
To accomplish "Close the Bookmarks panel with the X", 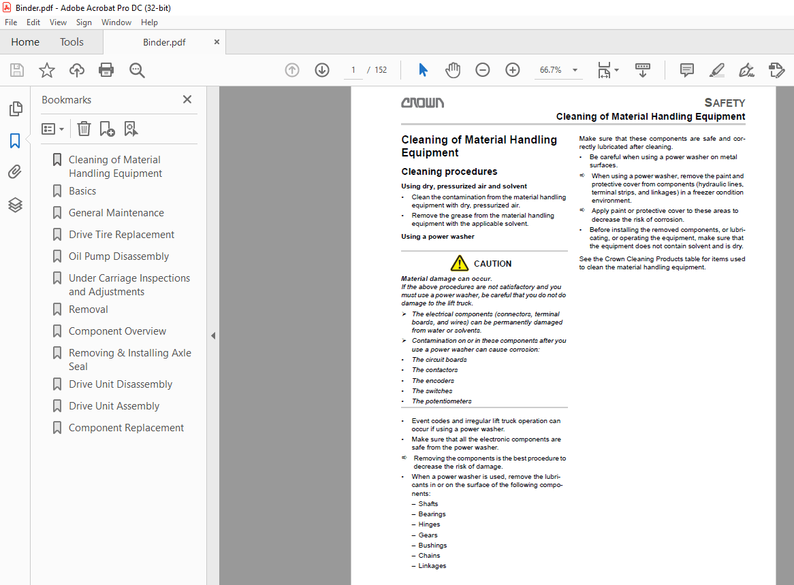I will coord(187,99).
